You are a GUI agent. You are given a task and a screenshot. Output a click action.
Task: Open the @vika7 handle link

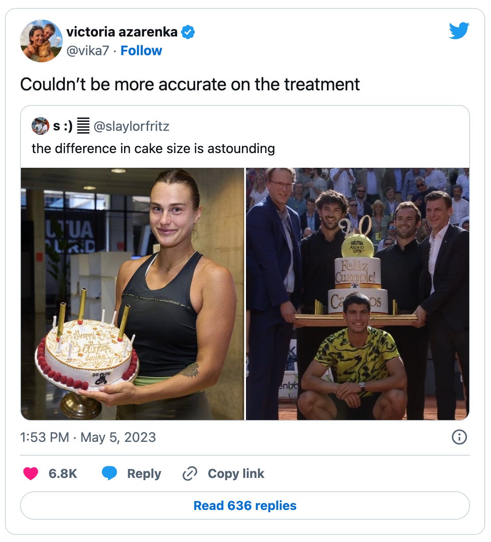(x=88, y=51)
